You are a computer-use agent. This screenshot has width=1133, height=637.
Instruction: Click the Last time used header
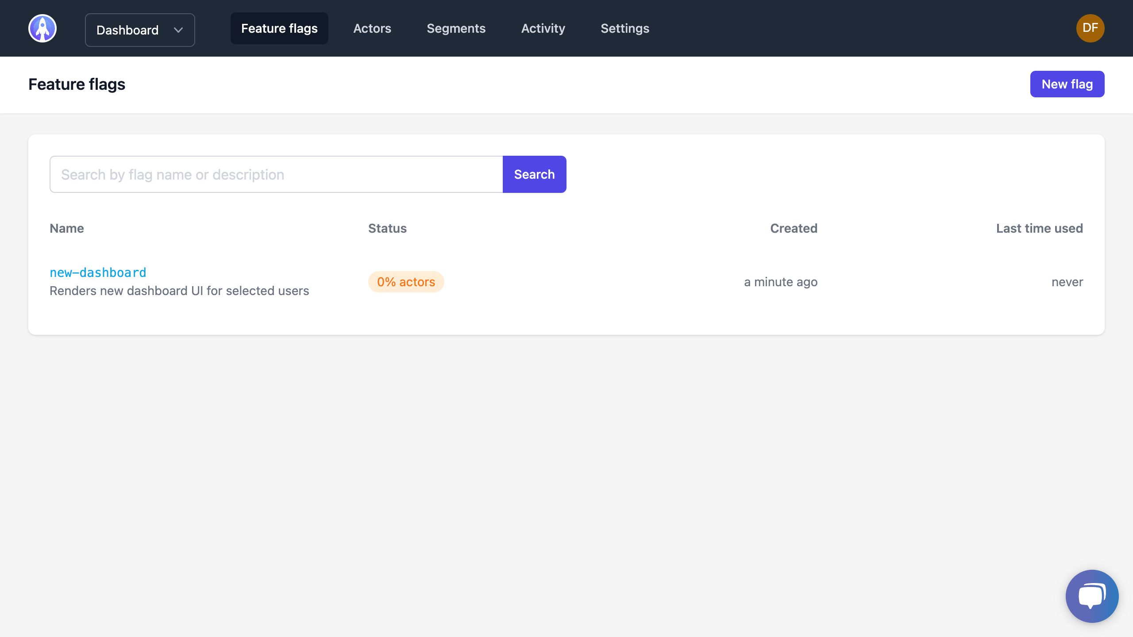click(1039, 228)
